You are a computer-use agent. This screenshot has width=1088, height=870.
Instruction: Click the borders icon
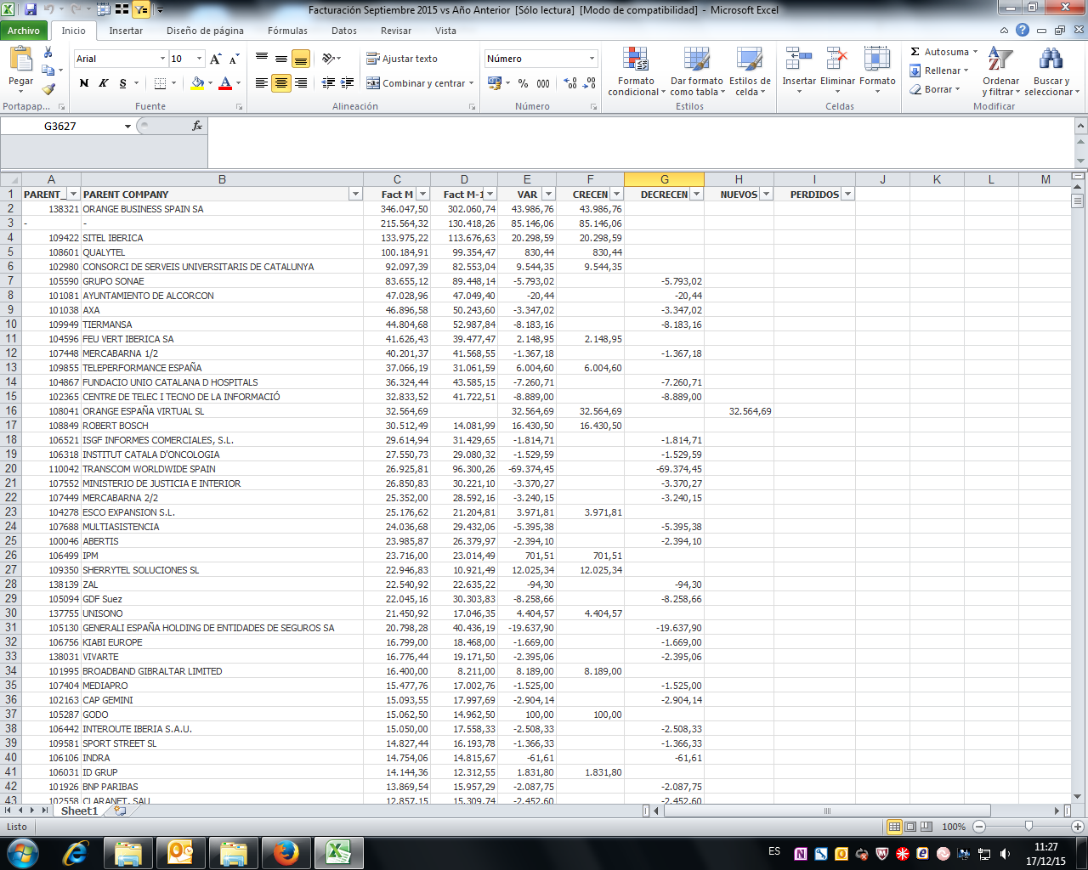tap(160, 83)
